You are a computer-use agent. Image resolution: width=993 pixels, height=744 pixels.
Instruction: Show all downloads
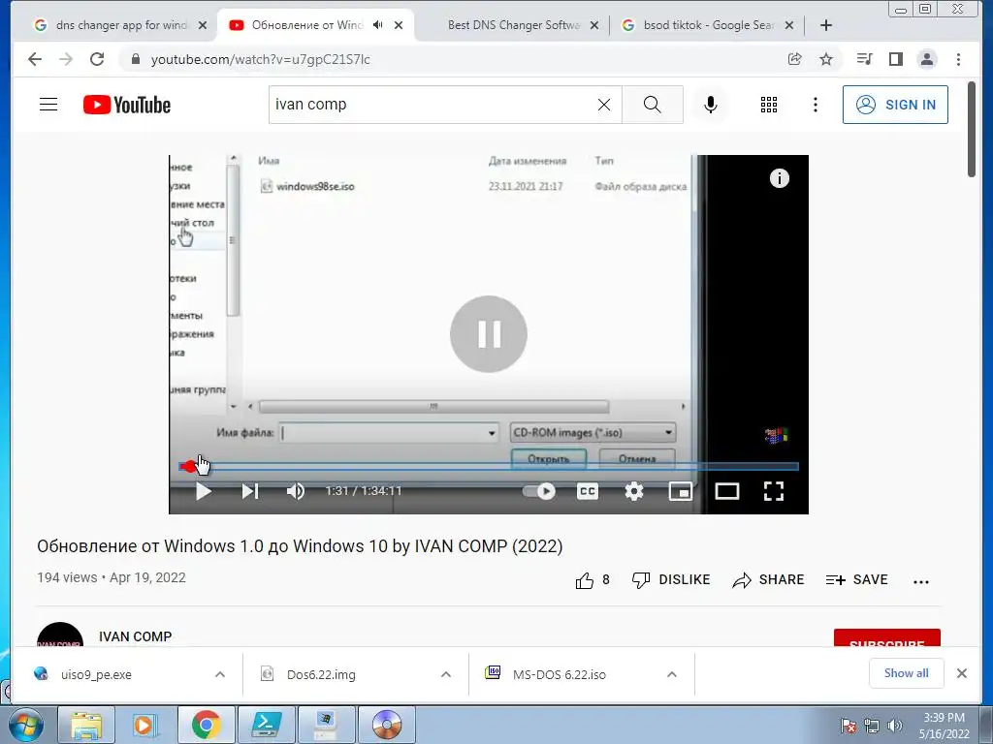click(x=907, y=673)
